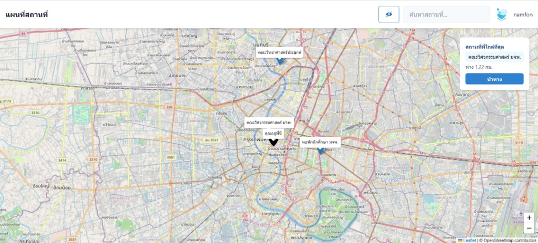Screen dimensions: 538x243
Task: Click the คุณอยู่ที่นี่ tooltip label
Action: tap(273, 132)
